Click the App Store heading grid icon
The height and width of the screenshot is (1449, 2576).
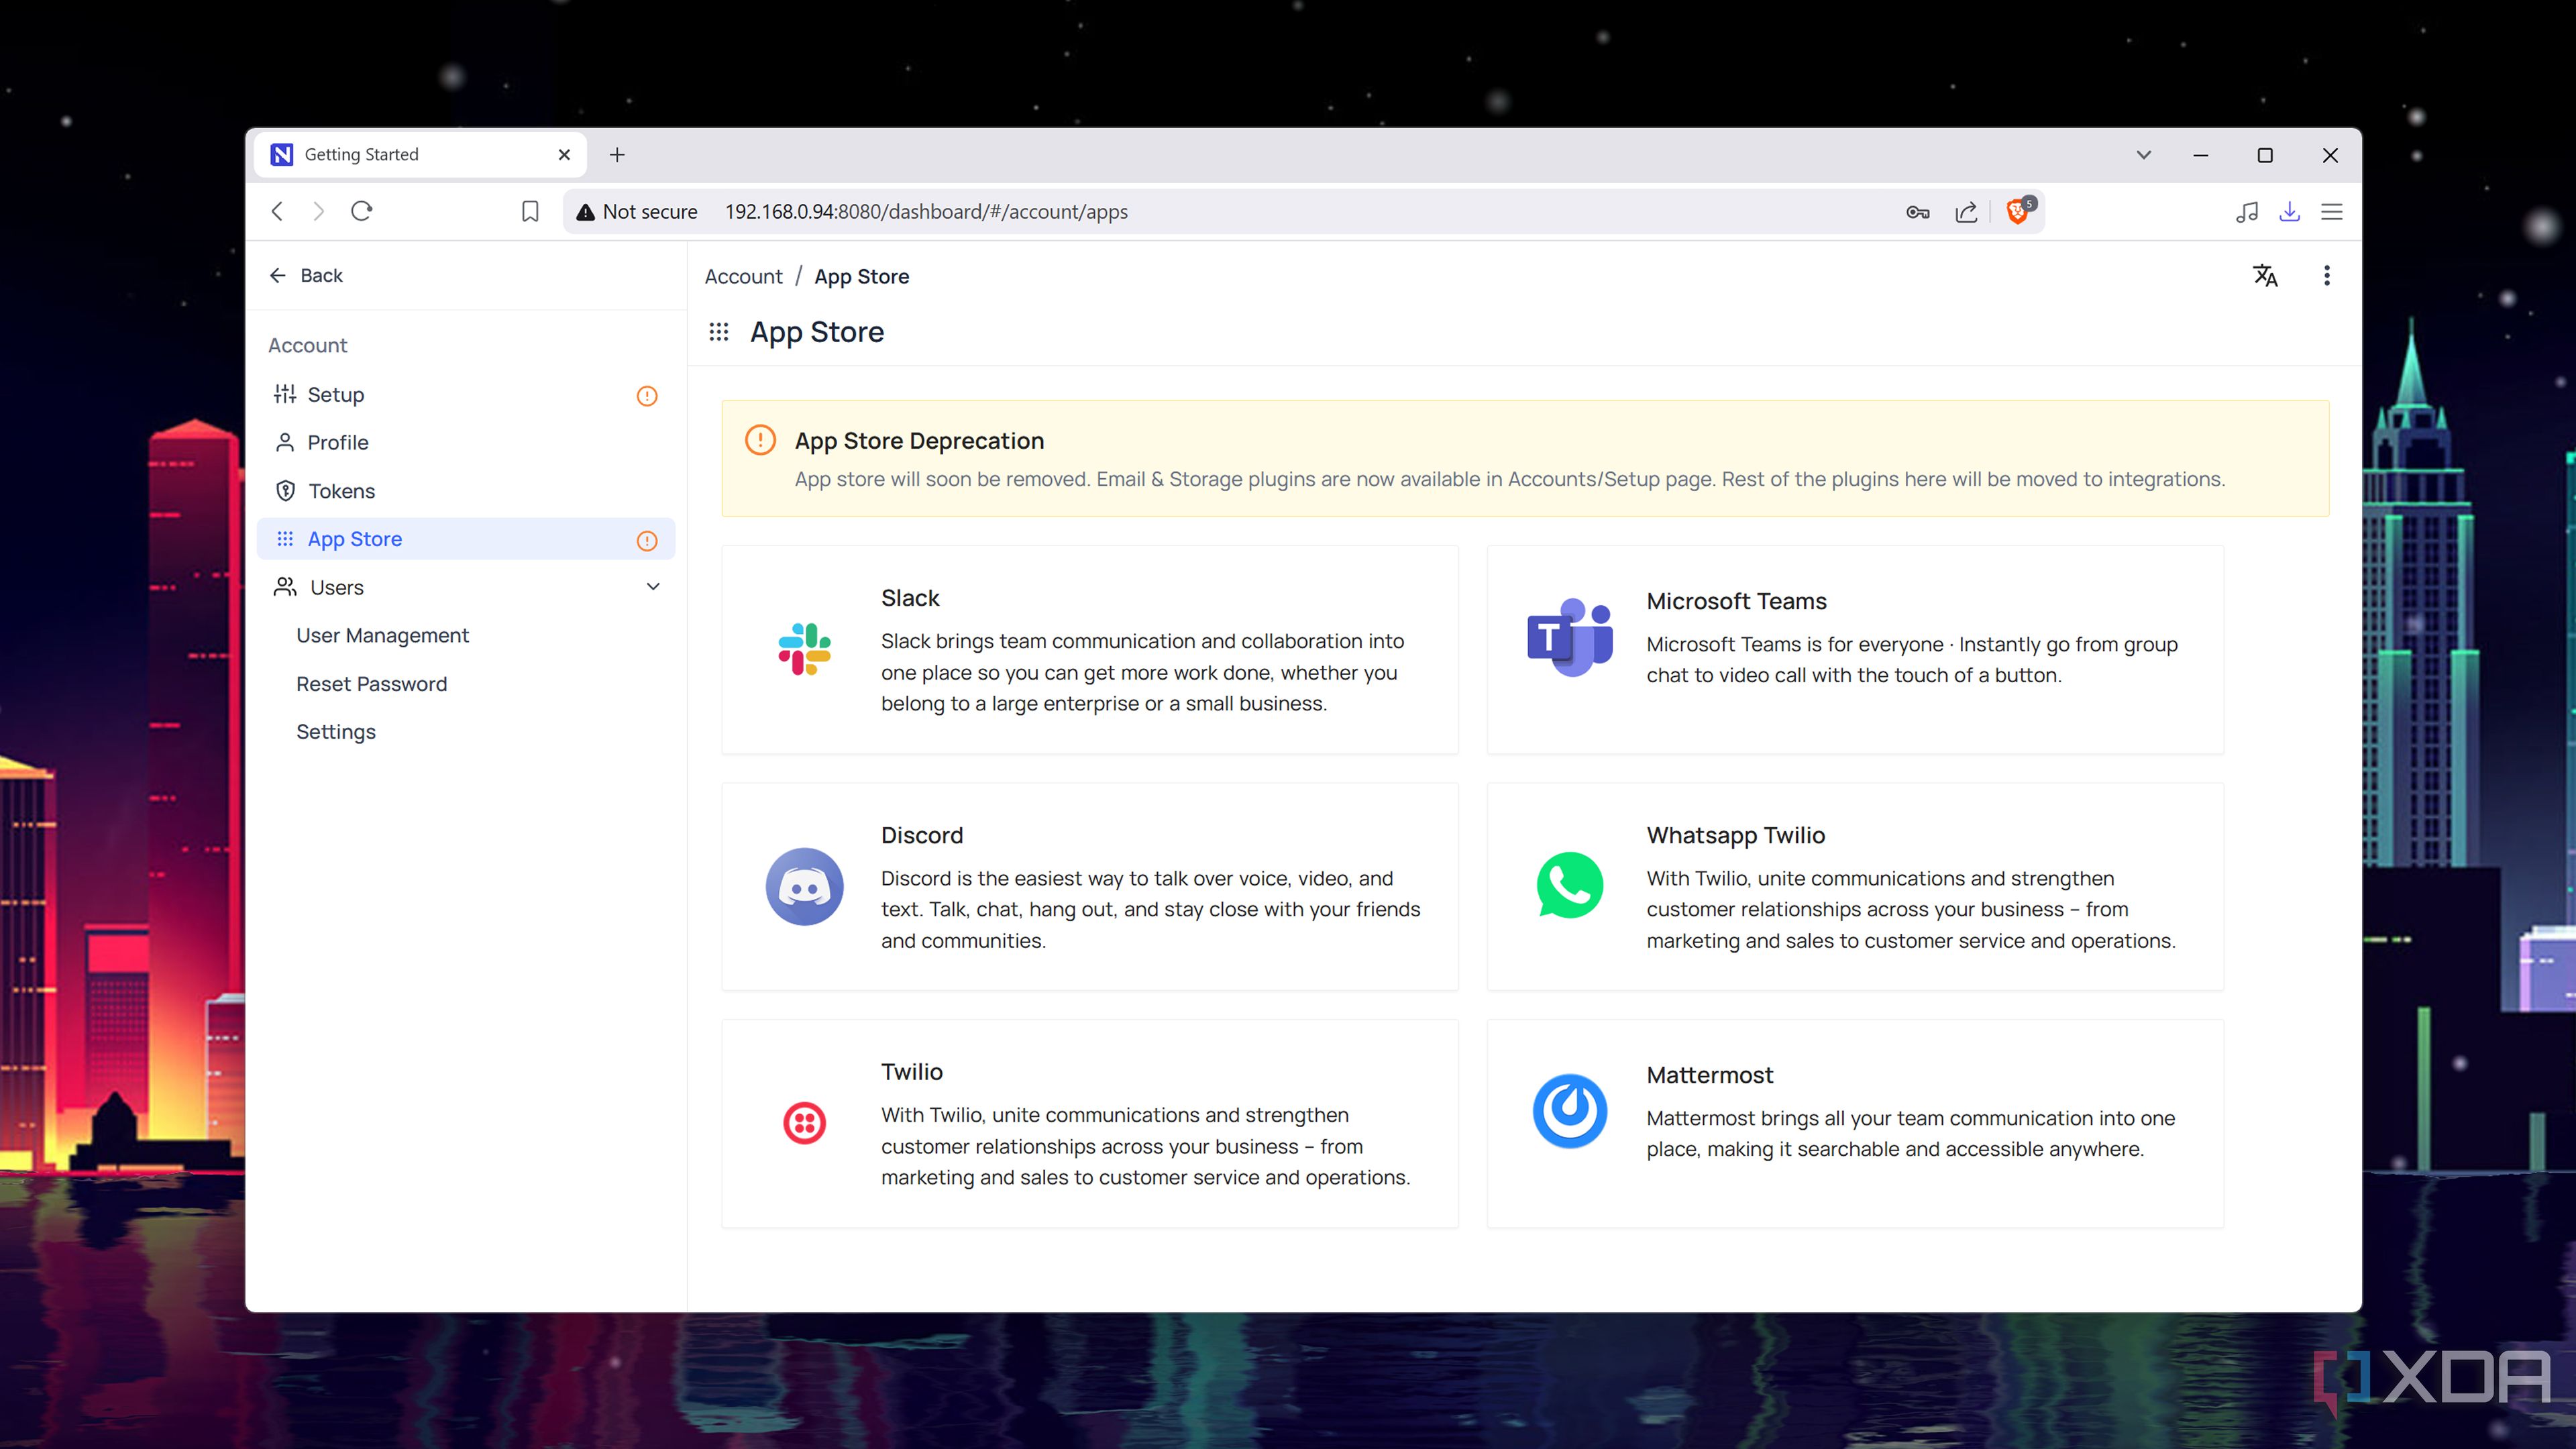pyautogui.click(x=718, y=332)
